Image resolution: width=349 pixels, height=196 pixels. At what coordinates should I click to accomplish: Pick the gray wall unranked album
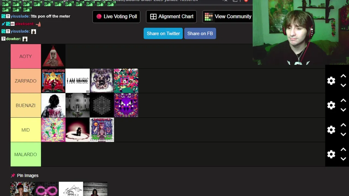95,189
